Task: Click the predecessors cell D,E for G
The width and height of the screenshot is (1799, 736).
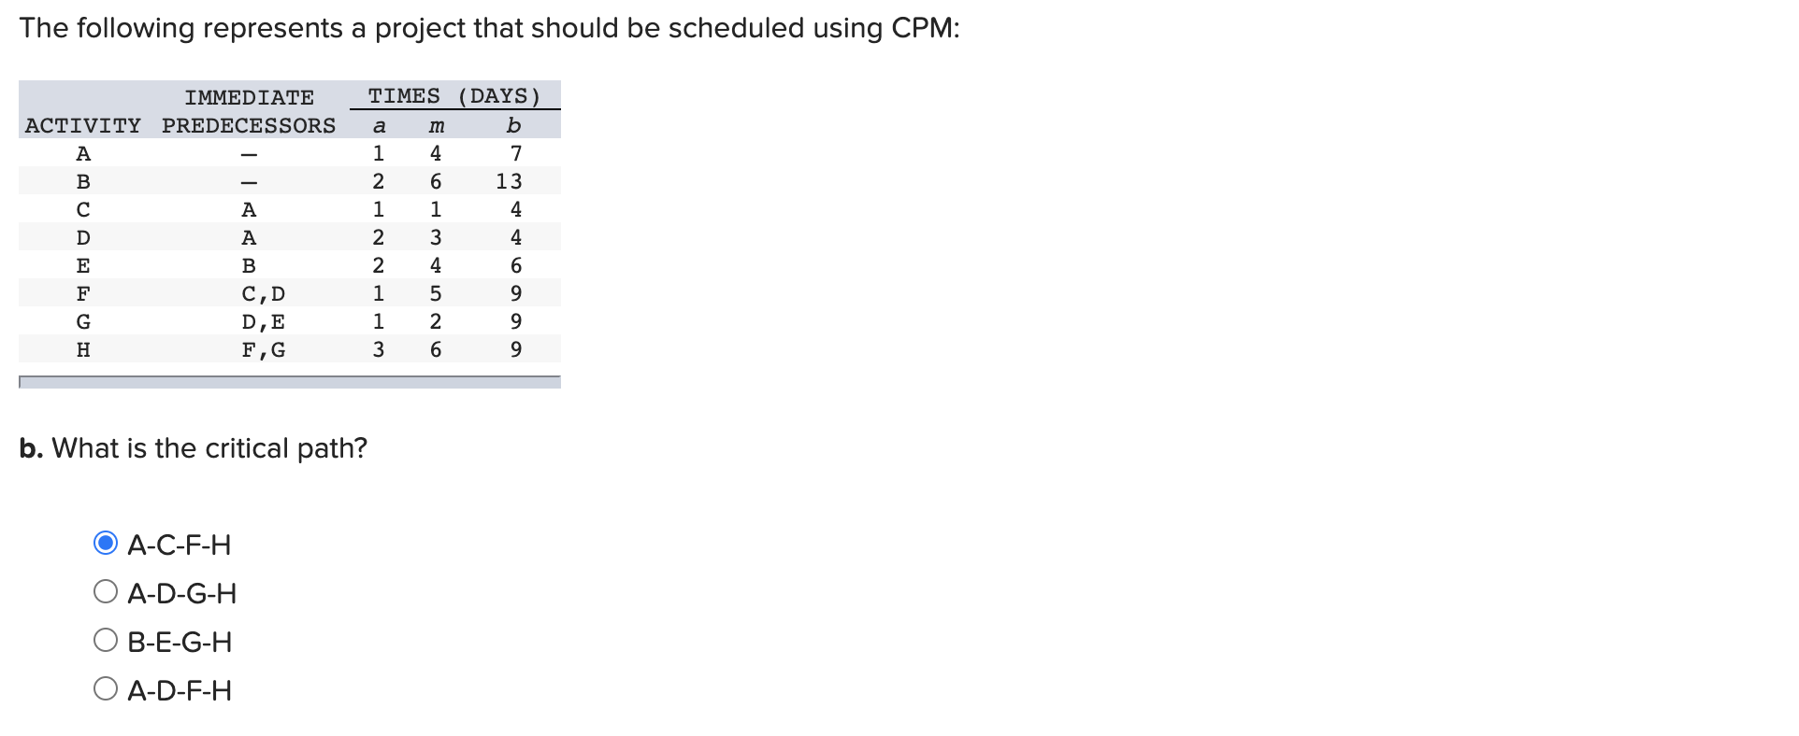Action: pyautogui.click(x=264, y=322)
